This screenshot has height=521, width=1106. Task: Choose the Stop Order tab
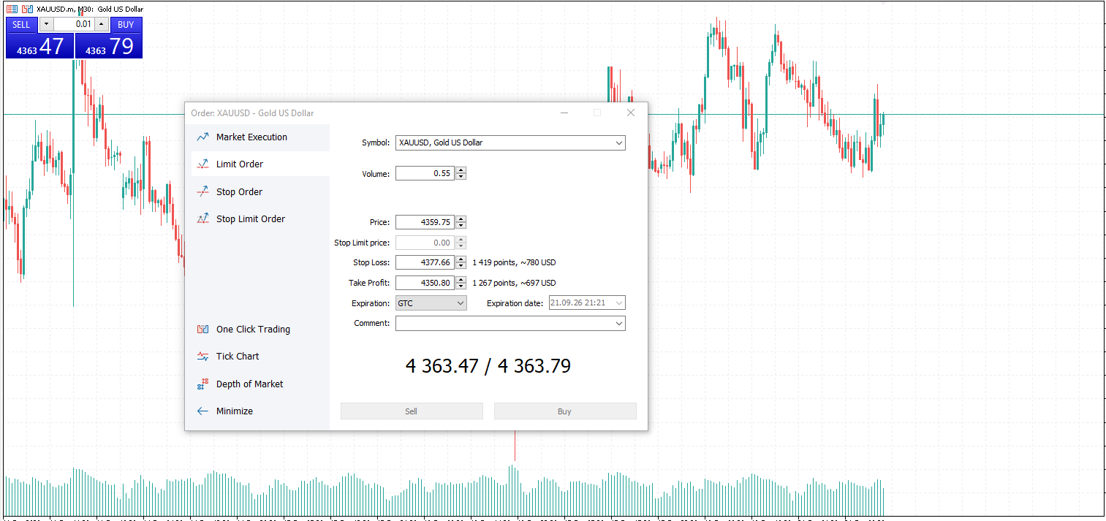239,191
